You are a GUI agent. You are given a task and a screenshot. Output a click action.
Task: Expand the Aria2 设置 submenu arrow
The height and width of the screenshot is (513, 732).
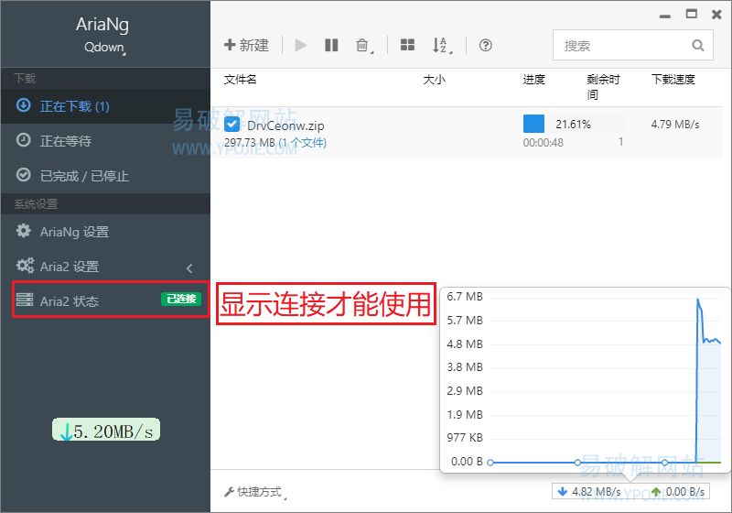189,267
